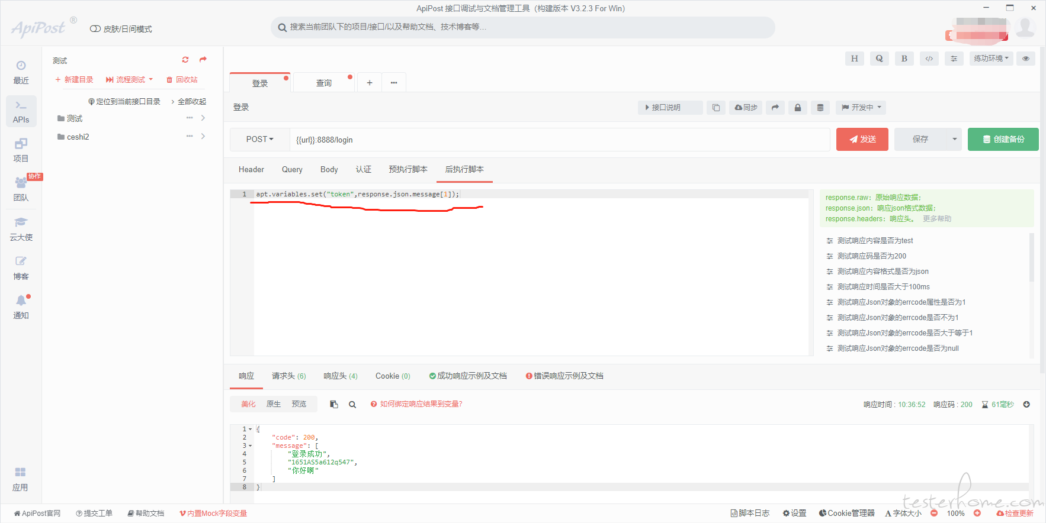Open the Header tab
Screen dimensions: 1046x523
pos(251,170)
